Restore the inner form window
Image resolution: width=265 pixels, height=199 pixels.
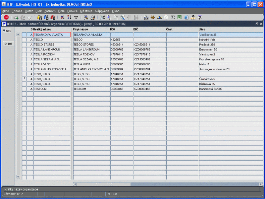point(257,24)
